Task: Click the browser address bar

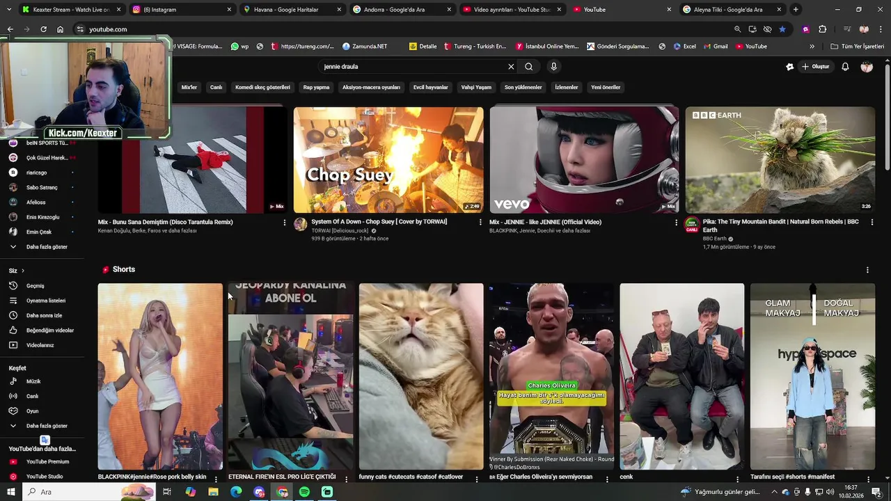Action: coord(404,29)
